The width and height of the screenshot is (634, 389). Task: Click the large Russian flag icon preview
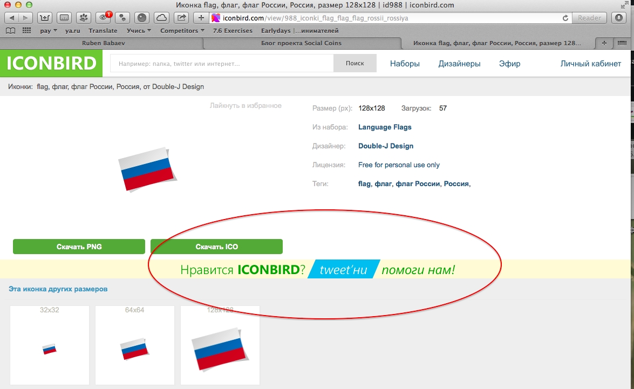pos(148,169)
